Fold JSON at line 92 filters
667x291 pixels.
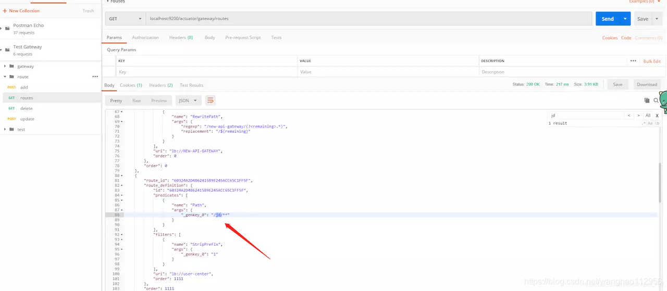(x=122, y=235)
